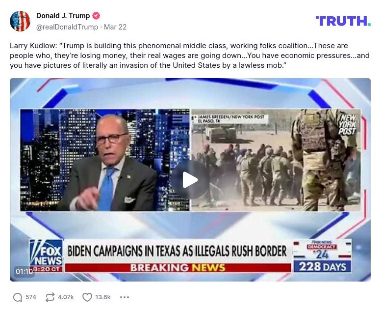Screen dimensions: 381x312
Task: Click the red verified badge icon
Action: (96, 16)
